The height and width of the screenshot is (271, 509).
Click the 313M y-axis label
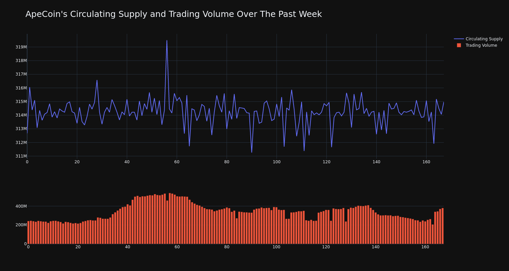pyautogui.click(x=21, y=129)
